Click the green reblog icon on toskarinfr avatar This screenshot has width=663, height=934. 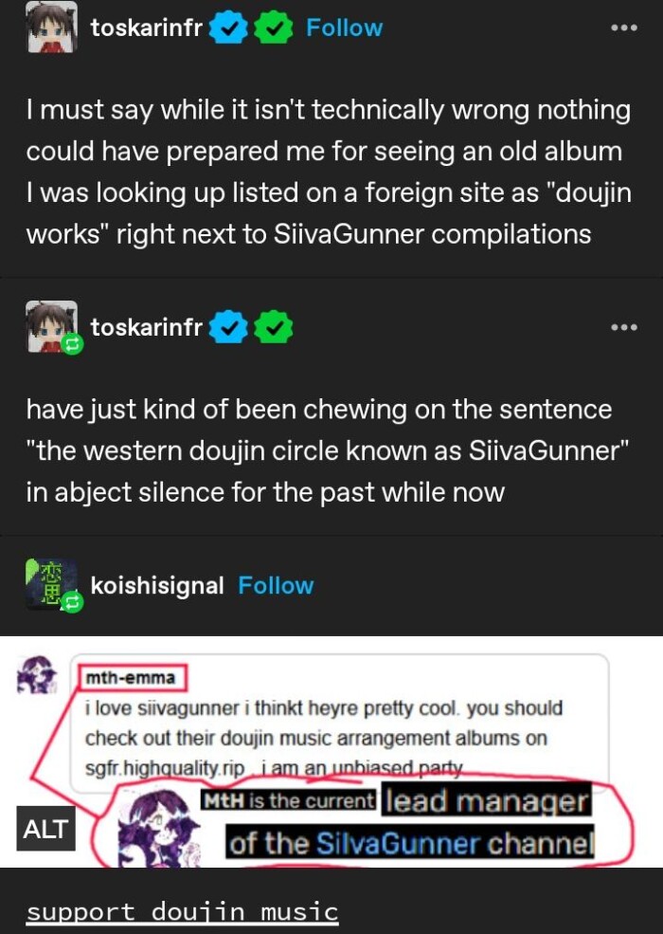(72, 344)
